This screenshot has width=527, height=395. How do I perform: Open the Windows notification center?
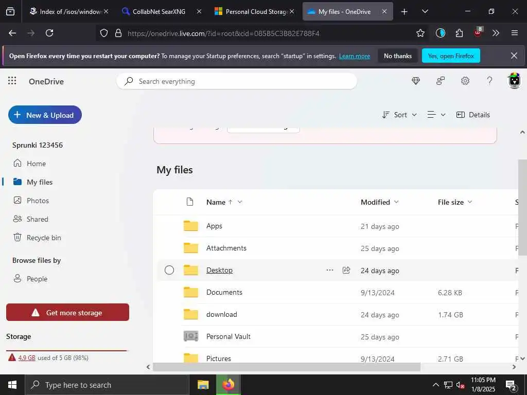pyautogui.click(x=511, y=385)
